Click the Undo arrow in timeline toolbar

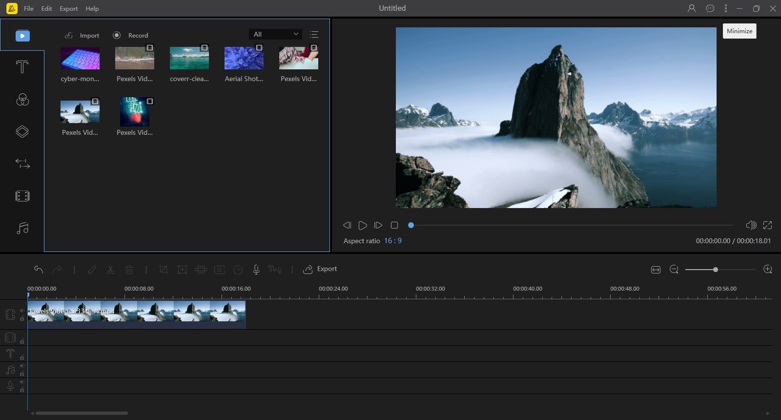pos(39,269)
